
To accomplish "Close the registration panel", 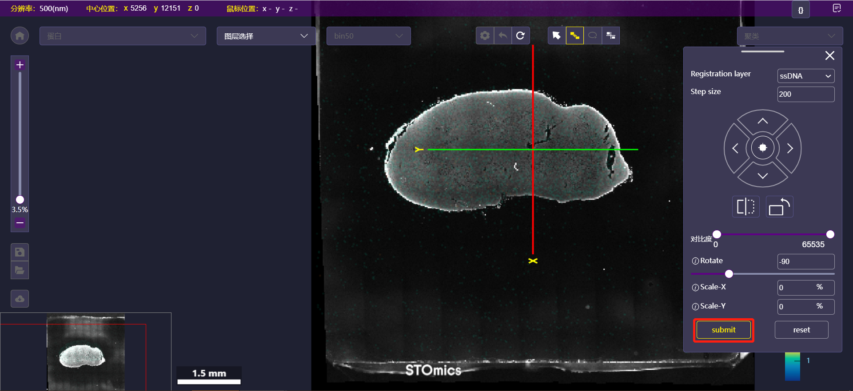I will click(829, 55).
